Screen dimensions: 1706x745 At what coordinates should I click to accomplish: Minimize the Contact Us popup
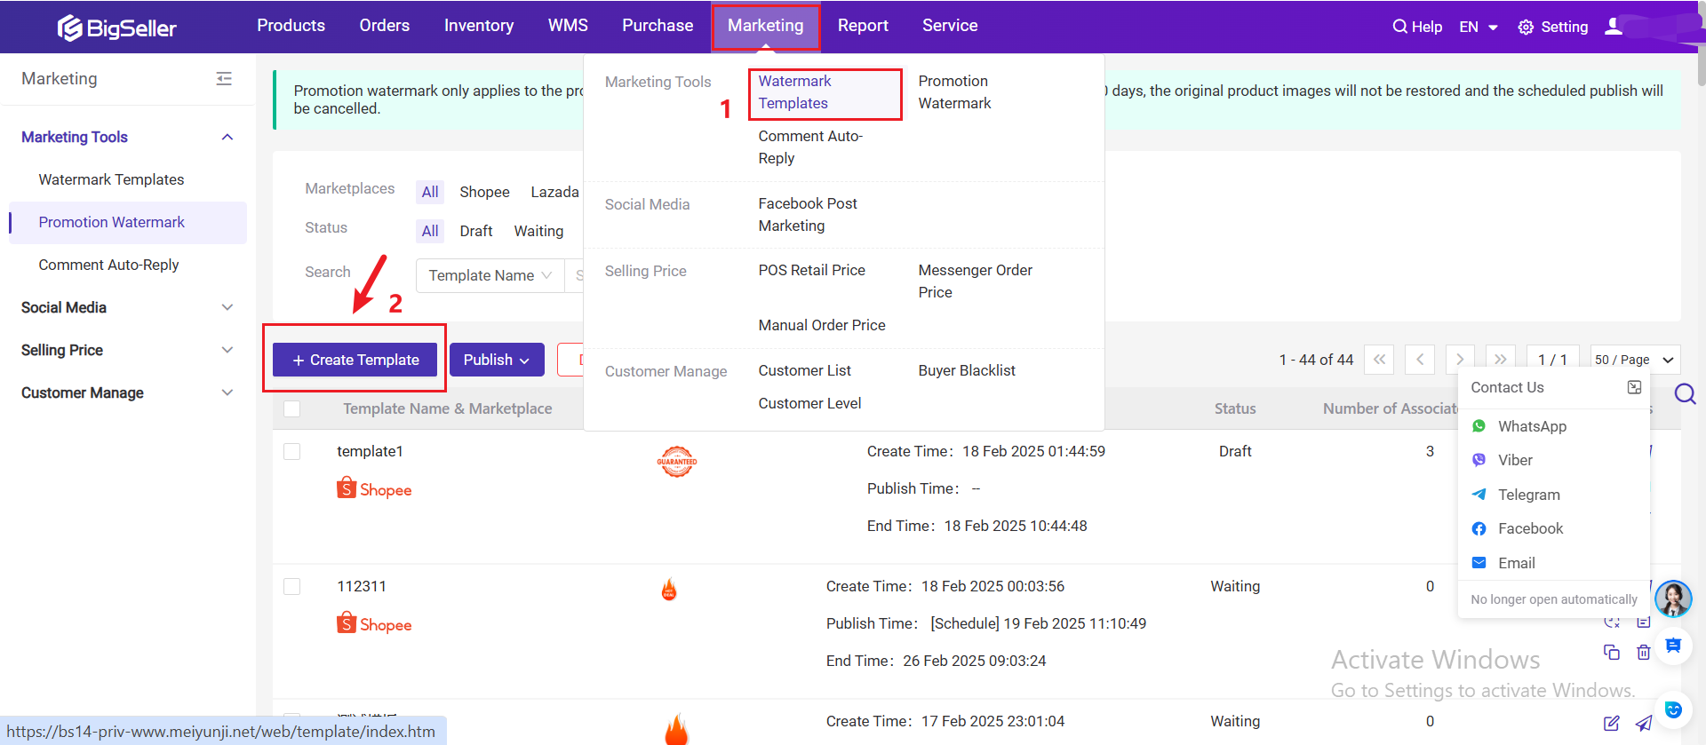coord(1633,387)
